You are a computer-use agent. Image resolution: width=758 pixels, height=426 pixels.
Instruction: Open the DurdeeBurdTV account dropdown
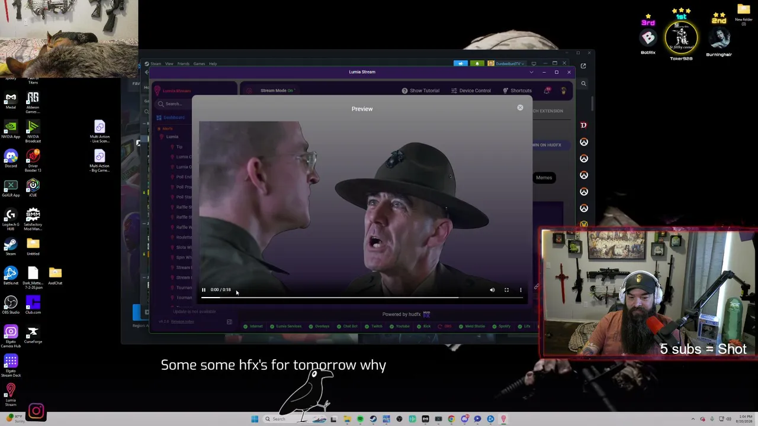[507, 63]
